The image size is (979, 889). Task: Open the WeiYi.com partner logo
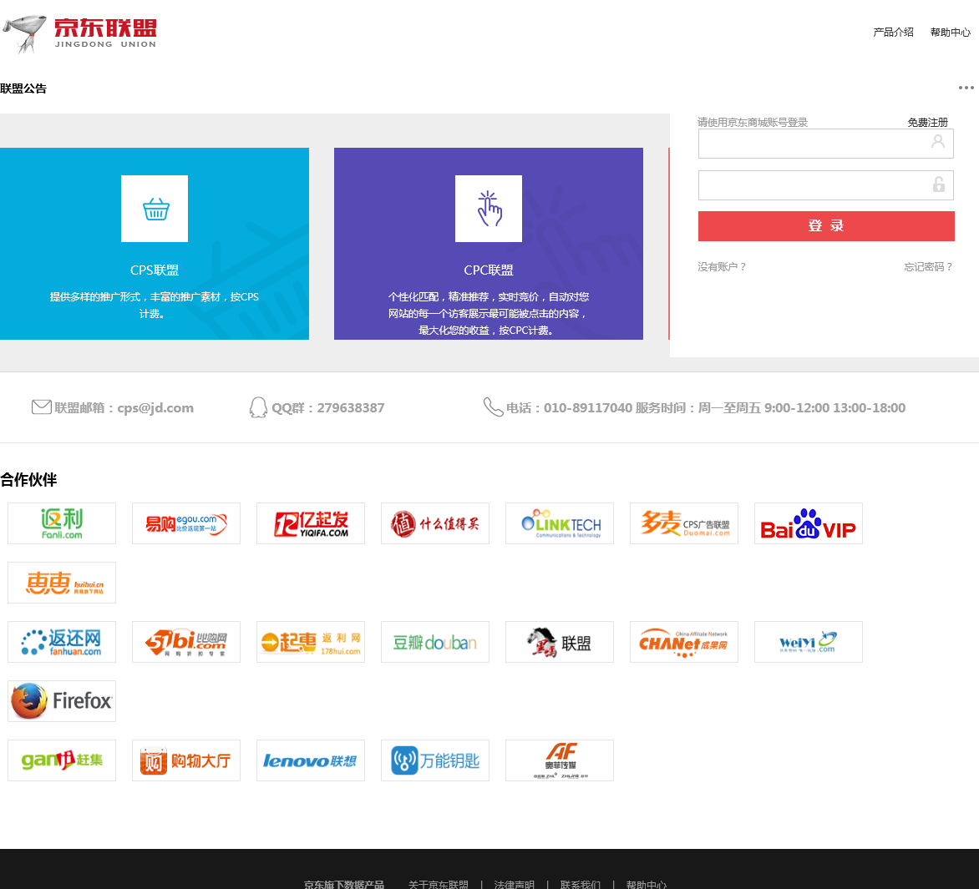(809, 642)
